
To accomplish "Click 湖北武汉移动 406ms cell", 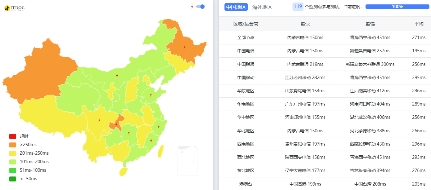I will point(370,117).
